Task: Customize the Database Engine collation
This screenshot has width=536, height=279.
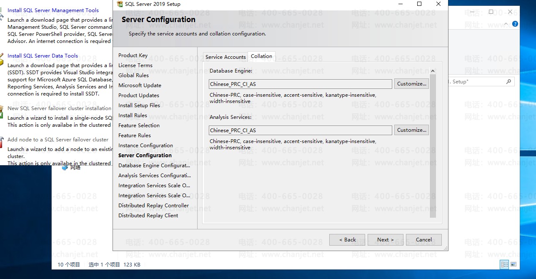Action: coord(411,84)
